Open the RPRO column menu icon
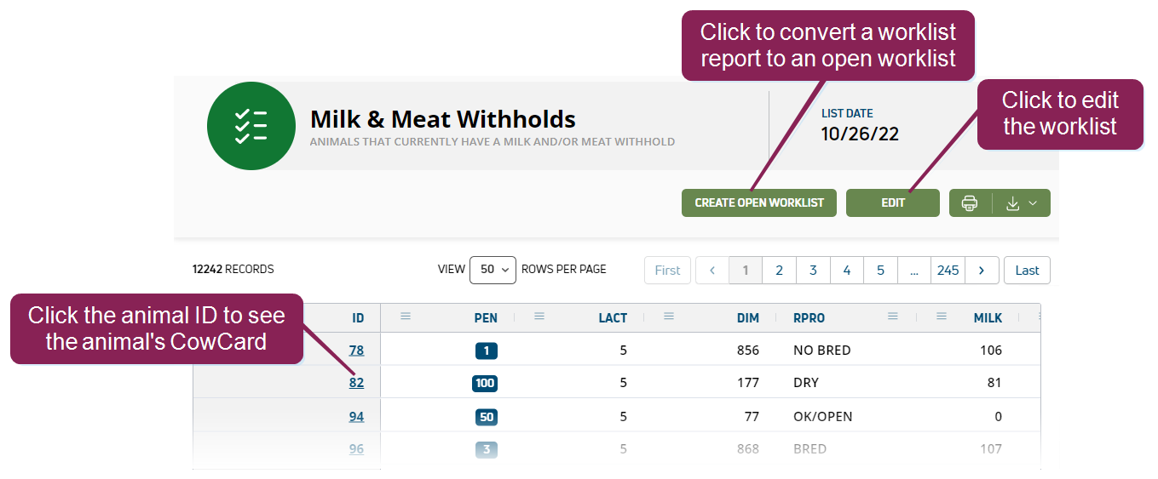The image size is (1158, 479). 893,316
